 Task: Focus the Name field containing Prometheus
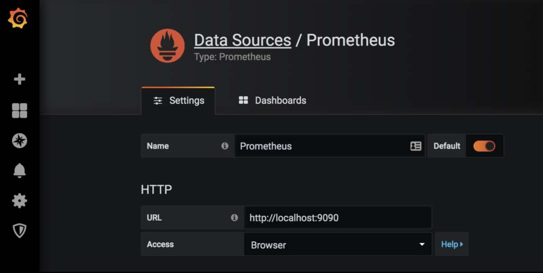[x=321, y=146]
